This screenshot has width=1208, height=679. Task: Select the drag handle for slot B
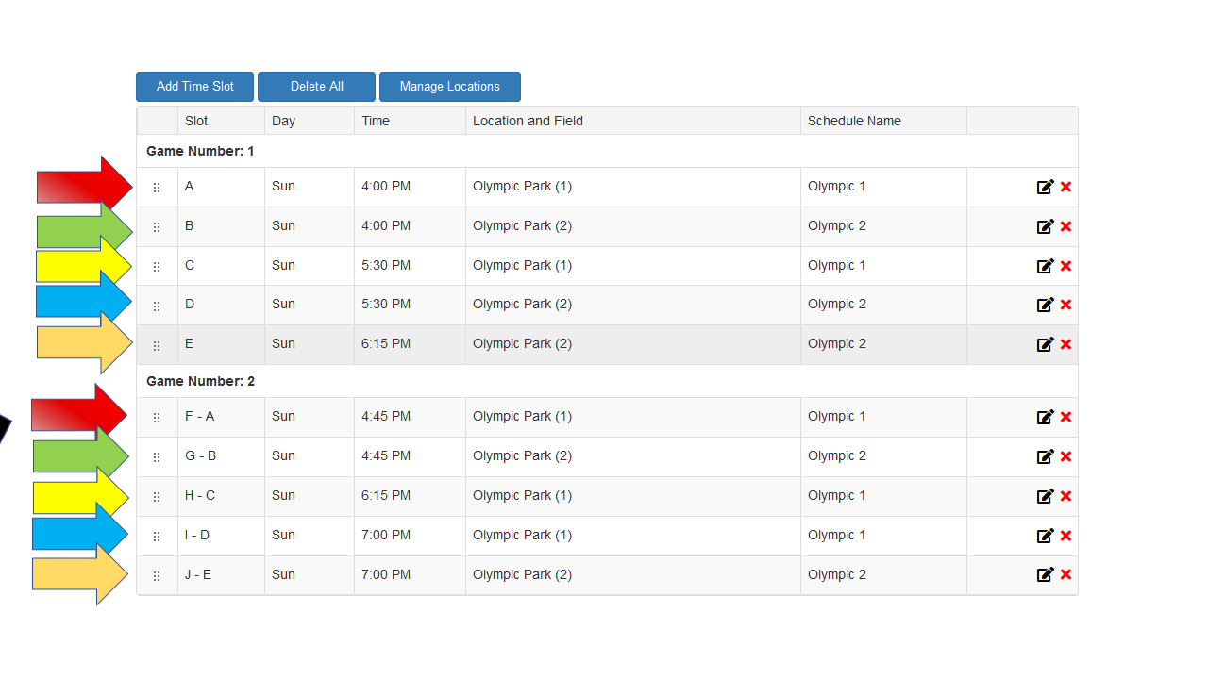point(157,227)
